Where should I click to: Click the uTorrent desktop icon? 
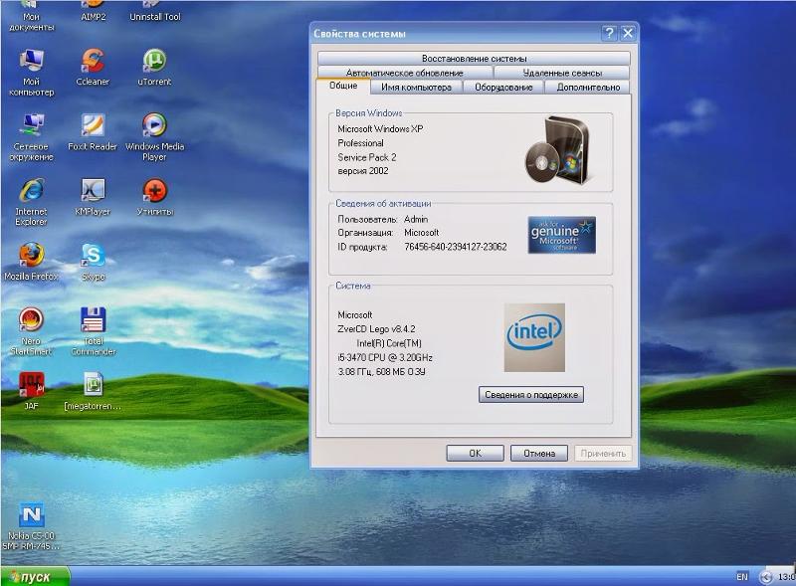(154, 67)
